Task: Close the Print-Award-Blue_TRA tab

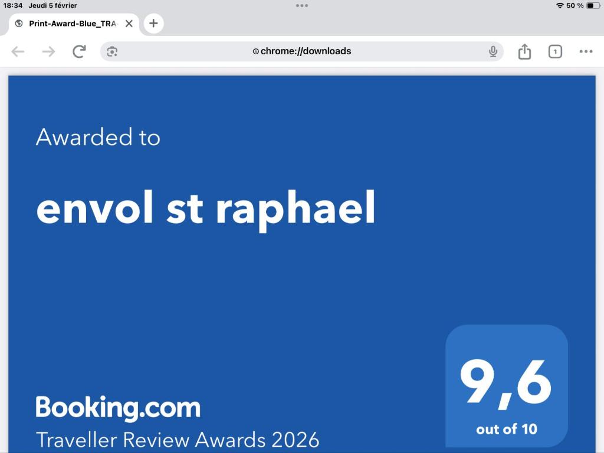Action: click(x=129, y=24)
